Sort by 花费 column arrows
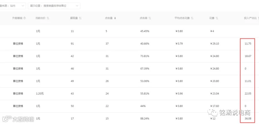Image resolution: width=259 pixels, height=124 pixels. point(217,18)
